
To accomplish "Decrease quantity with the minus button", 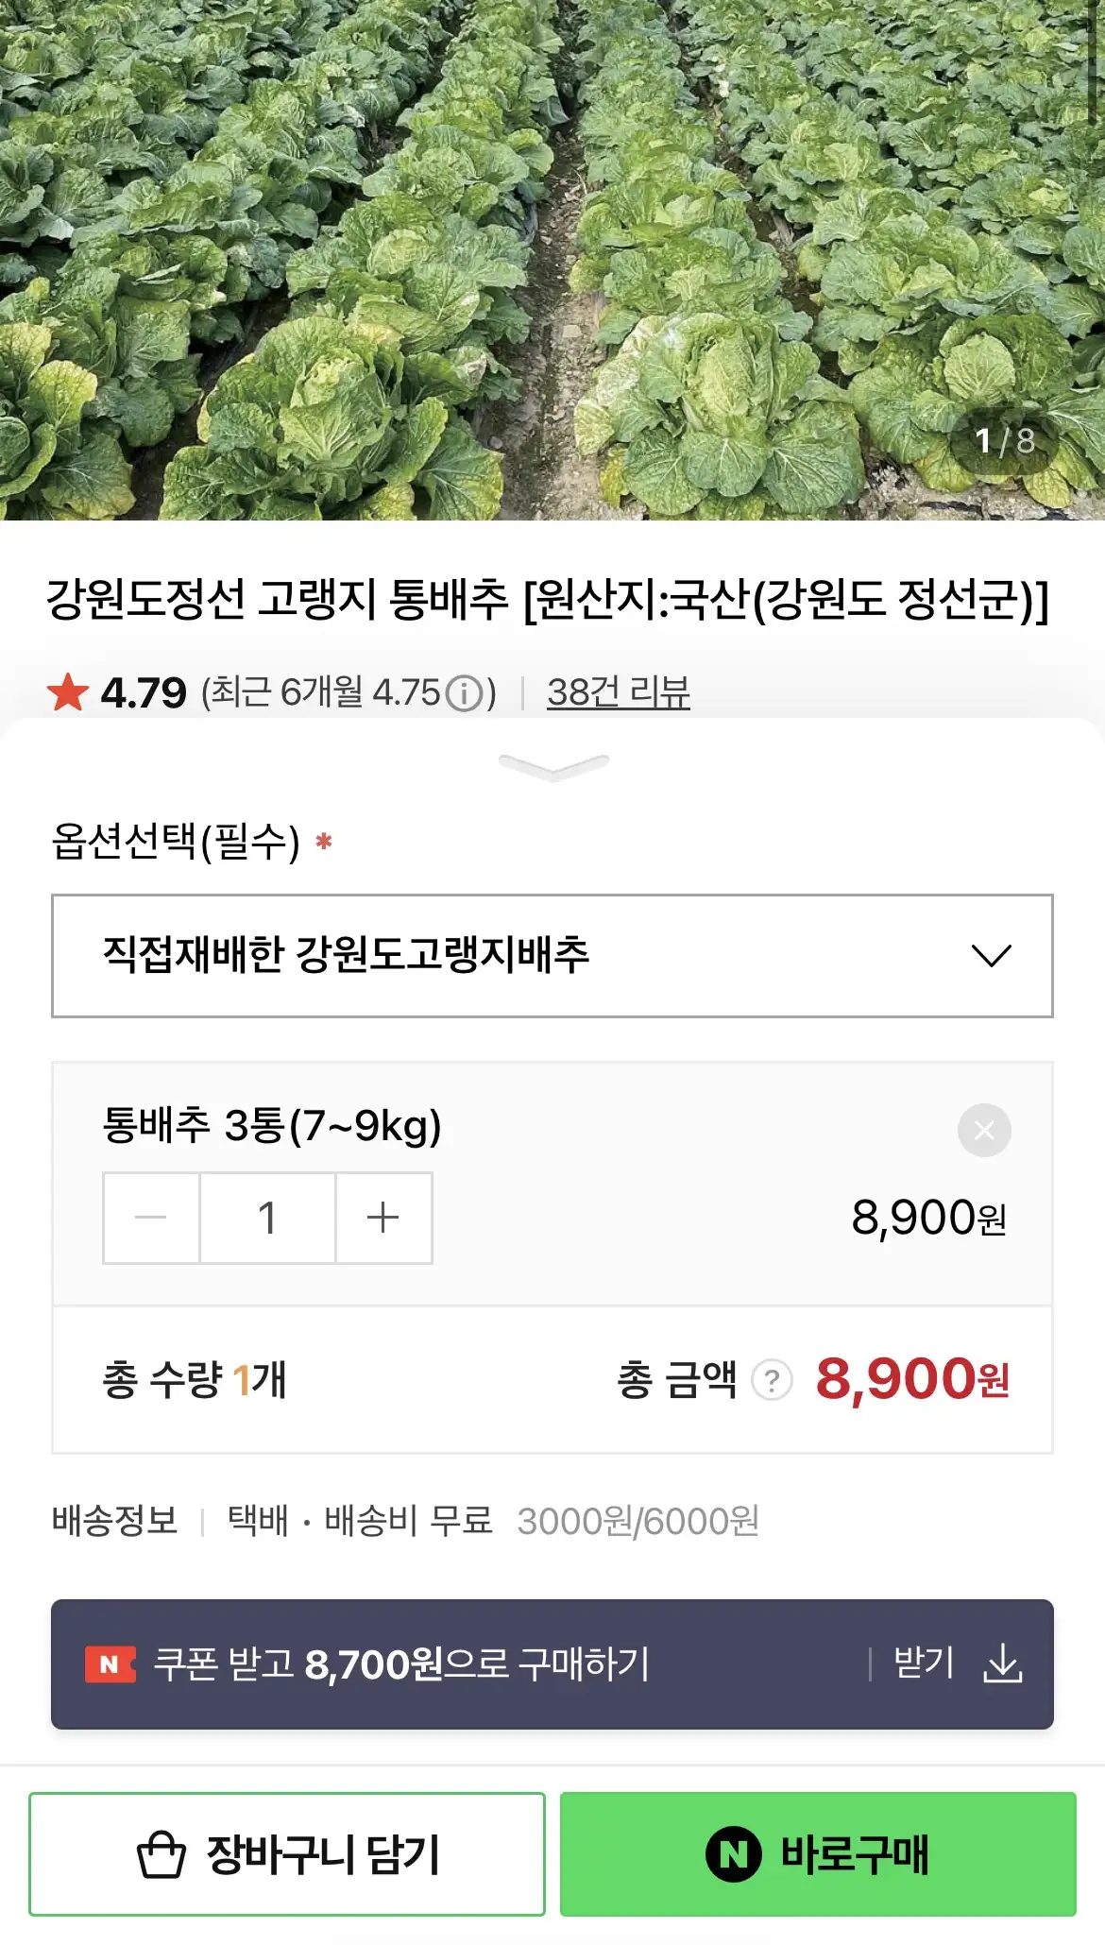I will tap(151, 1218).
